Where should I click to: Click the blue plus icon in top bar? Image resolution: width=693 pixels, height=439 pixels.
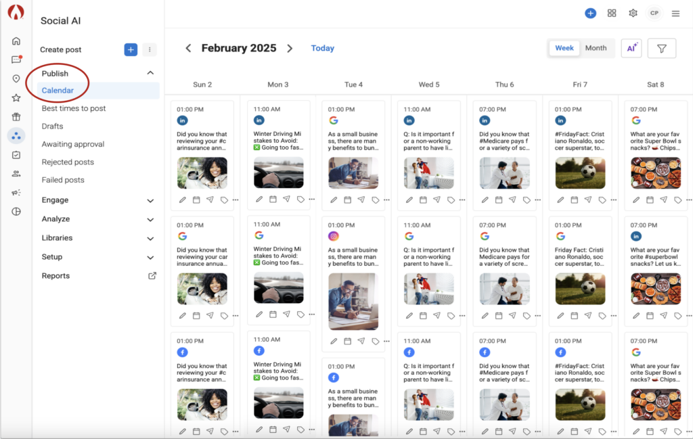point(590,14)
